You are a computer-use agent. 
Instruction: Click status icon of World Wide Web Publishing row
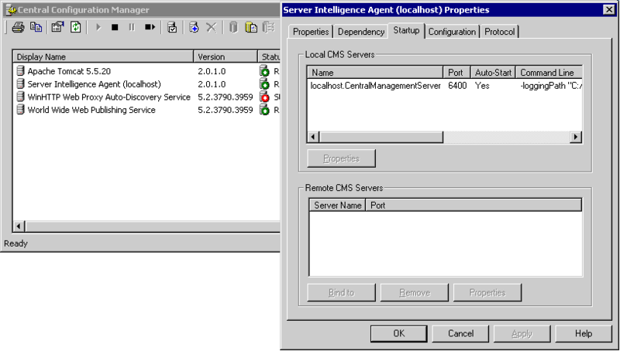pos(264,110)
